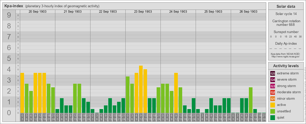The height and width of the screenshot is (124, 306).
Task: Click the 'Activity levels' panel heading
Action: click(x=286, y=66)
